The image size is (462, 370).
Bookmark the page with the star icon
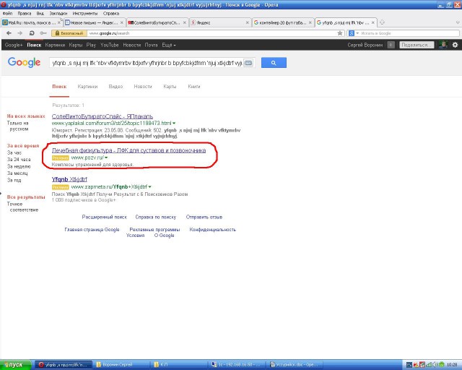tap(340, 33)
